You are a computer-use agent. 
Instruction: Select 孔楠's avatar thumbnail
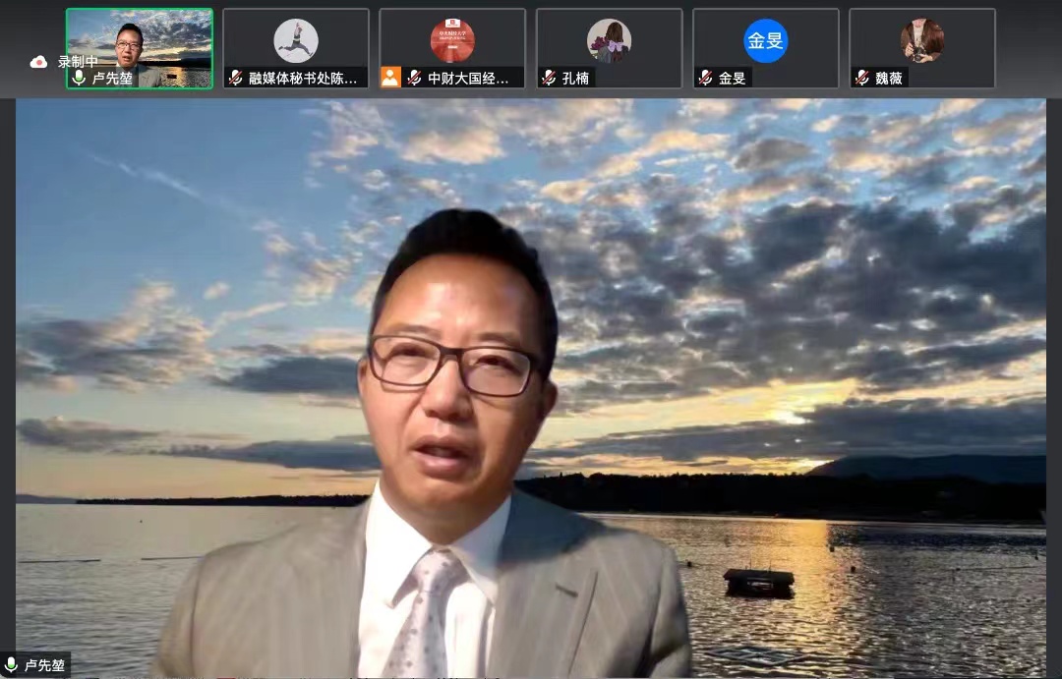pos(609,40)
